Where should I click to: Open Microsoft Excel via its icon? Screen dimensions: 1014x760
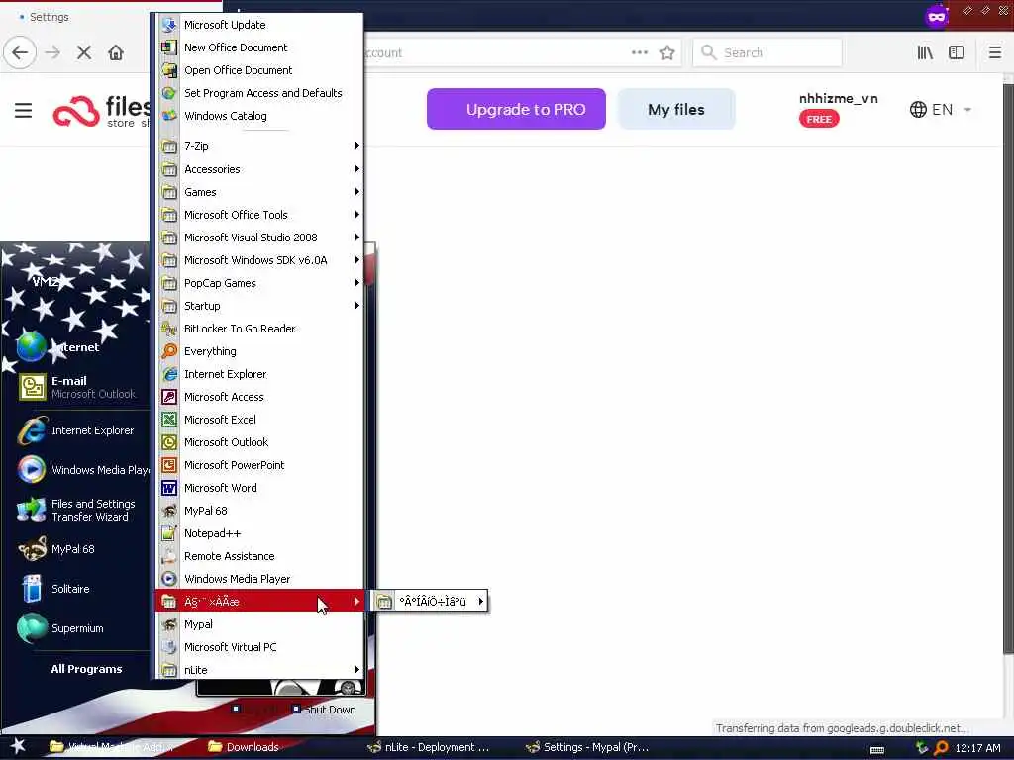(168, 420)
